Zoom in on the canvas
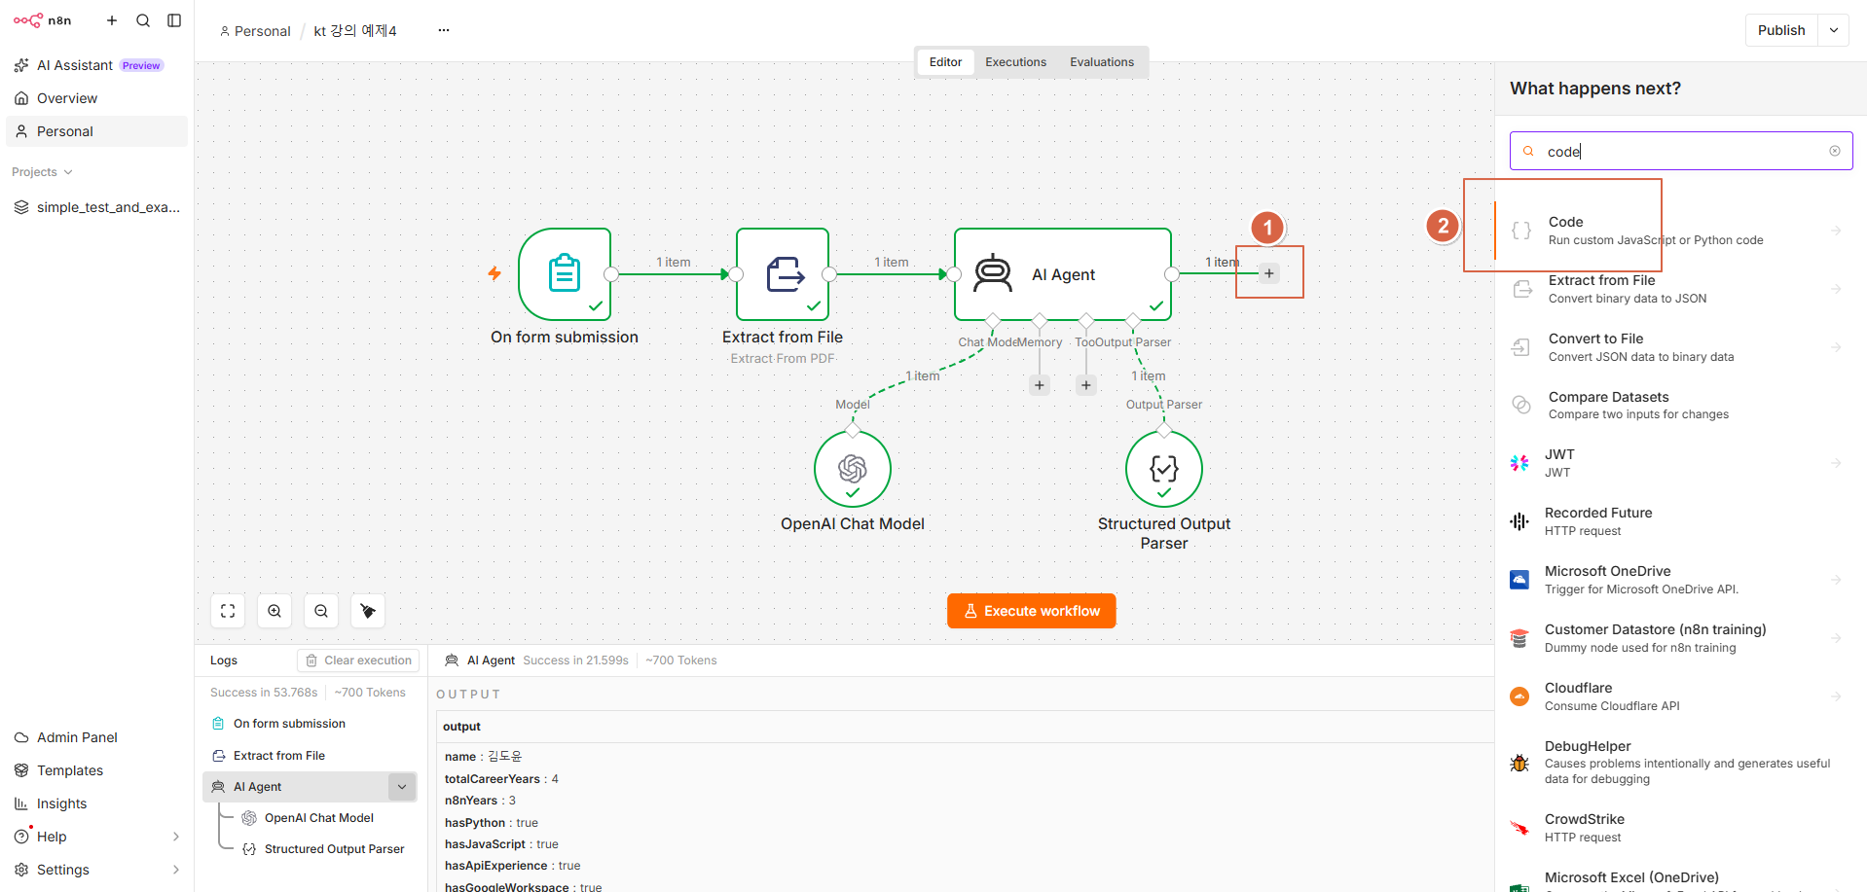Screen dimensions: 1867x892 [x=275, y=611]
